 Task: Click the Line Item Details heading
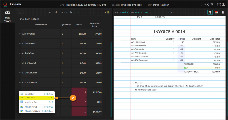[x=29, y=19]
